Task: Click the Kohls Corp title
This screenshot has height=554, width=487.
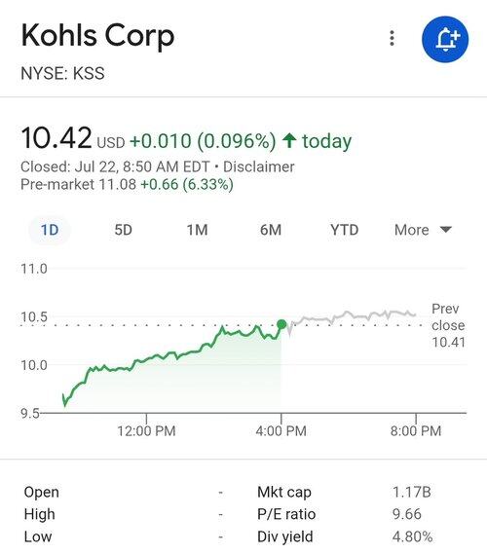Action: pos(98,36)
